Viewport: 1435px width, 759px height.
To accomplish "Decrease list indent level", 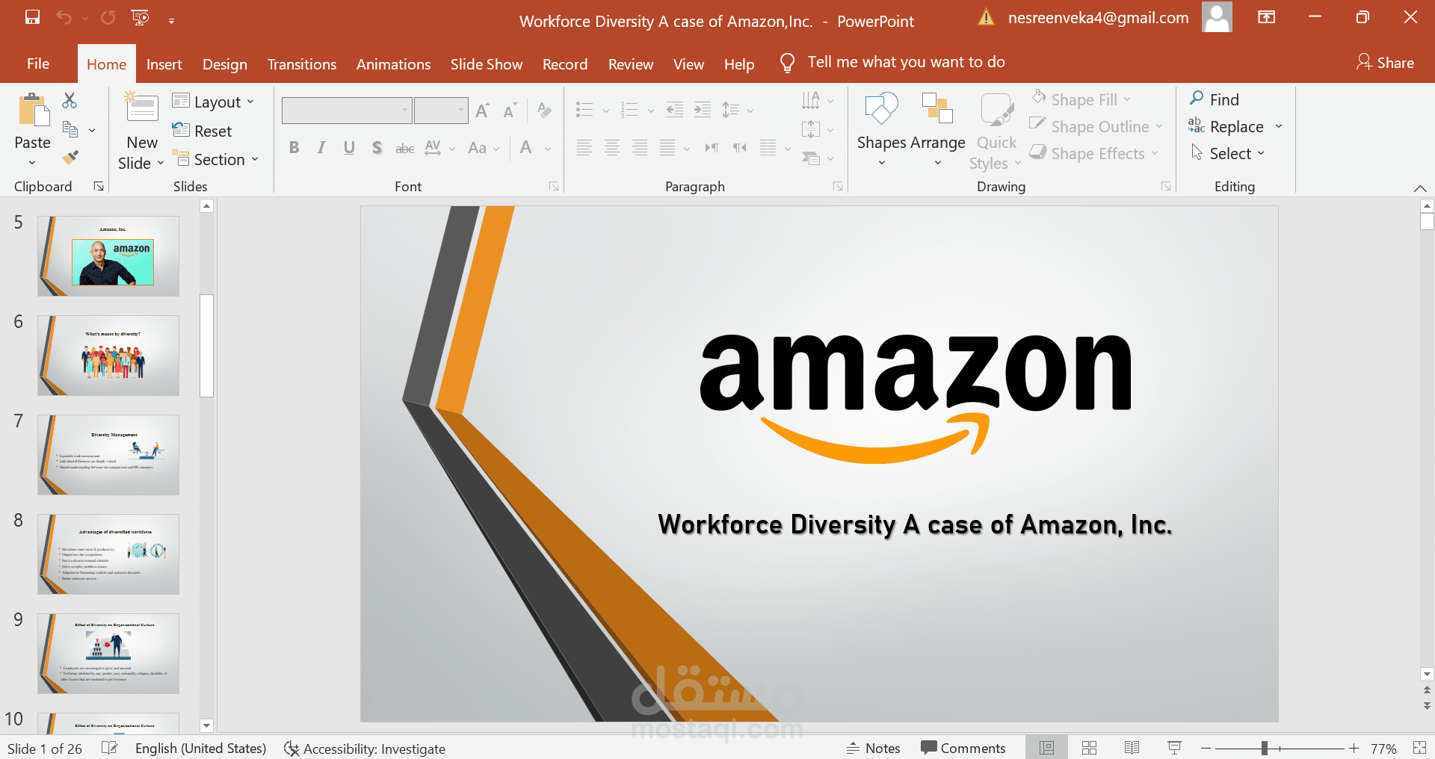I will (675, 110).
